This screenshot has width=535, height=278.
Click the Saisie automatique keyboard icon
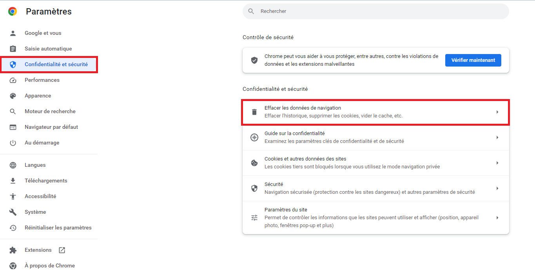click(13, 49)
